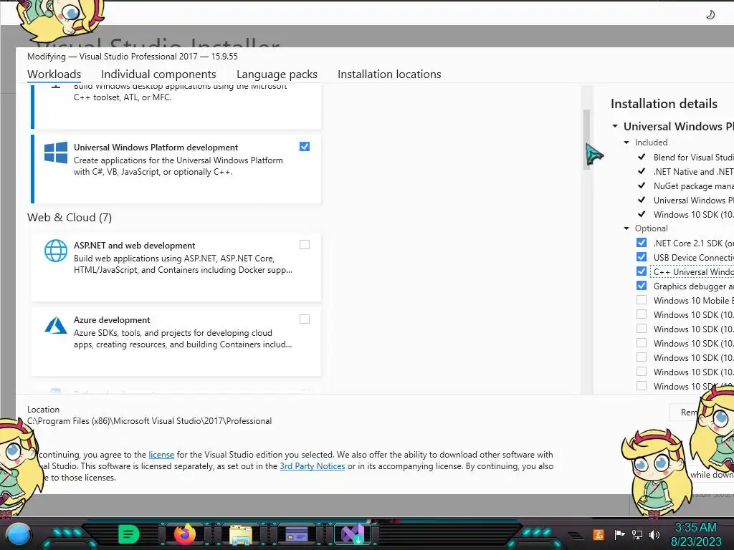Click the .NET Native and .NET included item
This screenshot has height=550, width=734.
[693, 172]
